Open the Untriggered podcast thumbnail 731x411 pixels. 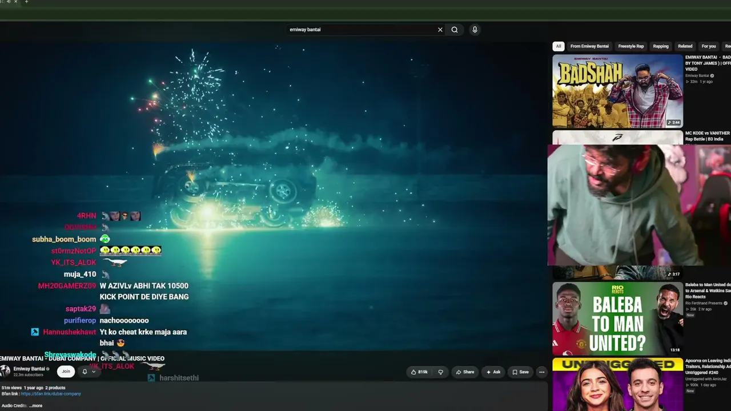click(x=617, y=385)
